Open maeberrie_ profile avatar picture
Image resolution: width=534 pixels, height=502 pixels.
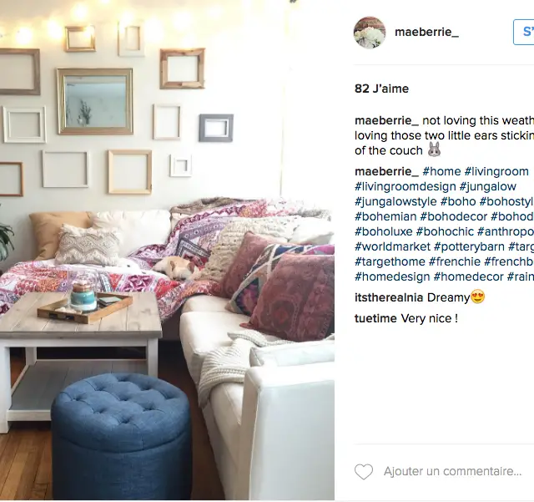pos(370,33)
